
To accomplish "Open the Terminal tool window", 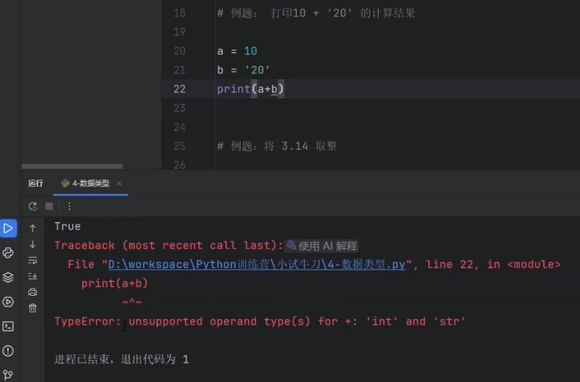I will point(8,326).
